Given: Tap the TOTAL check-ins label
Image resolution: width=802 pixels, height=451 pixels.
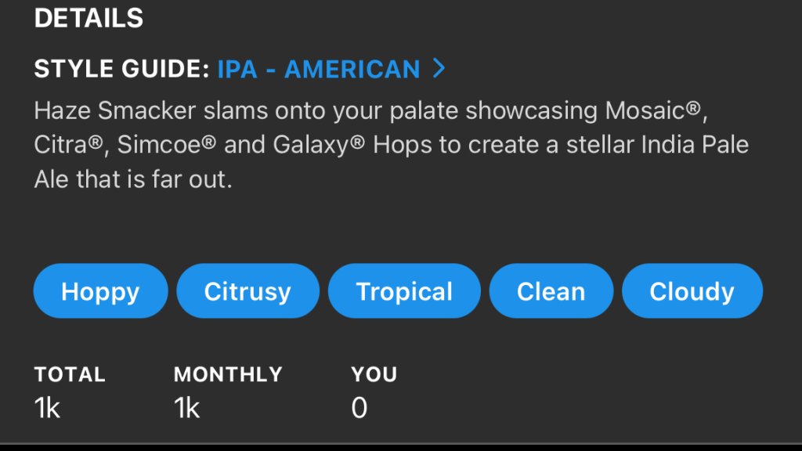Looking at the screenshot, I should (x=70, y=374).
